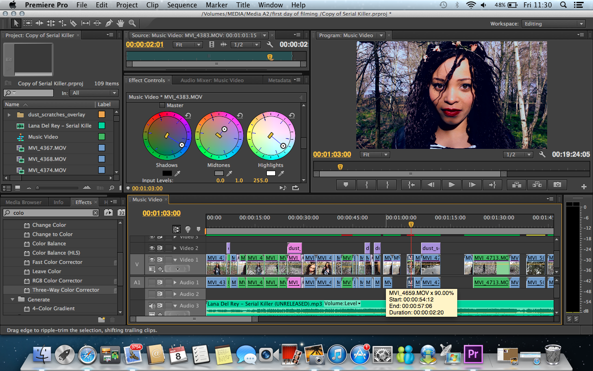Viewport: 593px width, 371px height.
Task: Toggle Audio 1 track output box
Action: pos(152,282)
